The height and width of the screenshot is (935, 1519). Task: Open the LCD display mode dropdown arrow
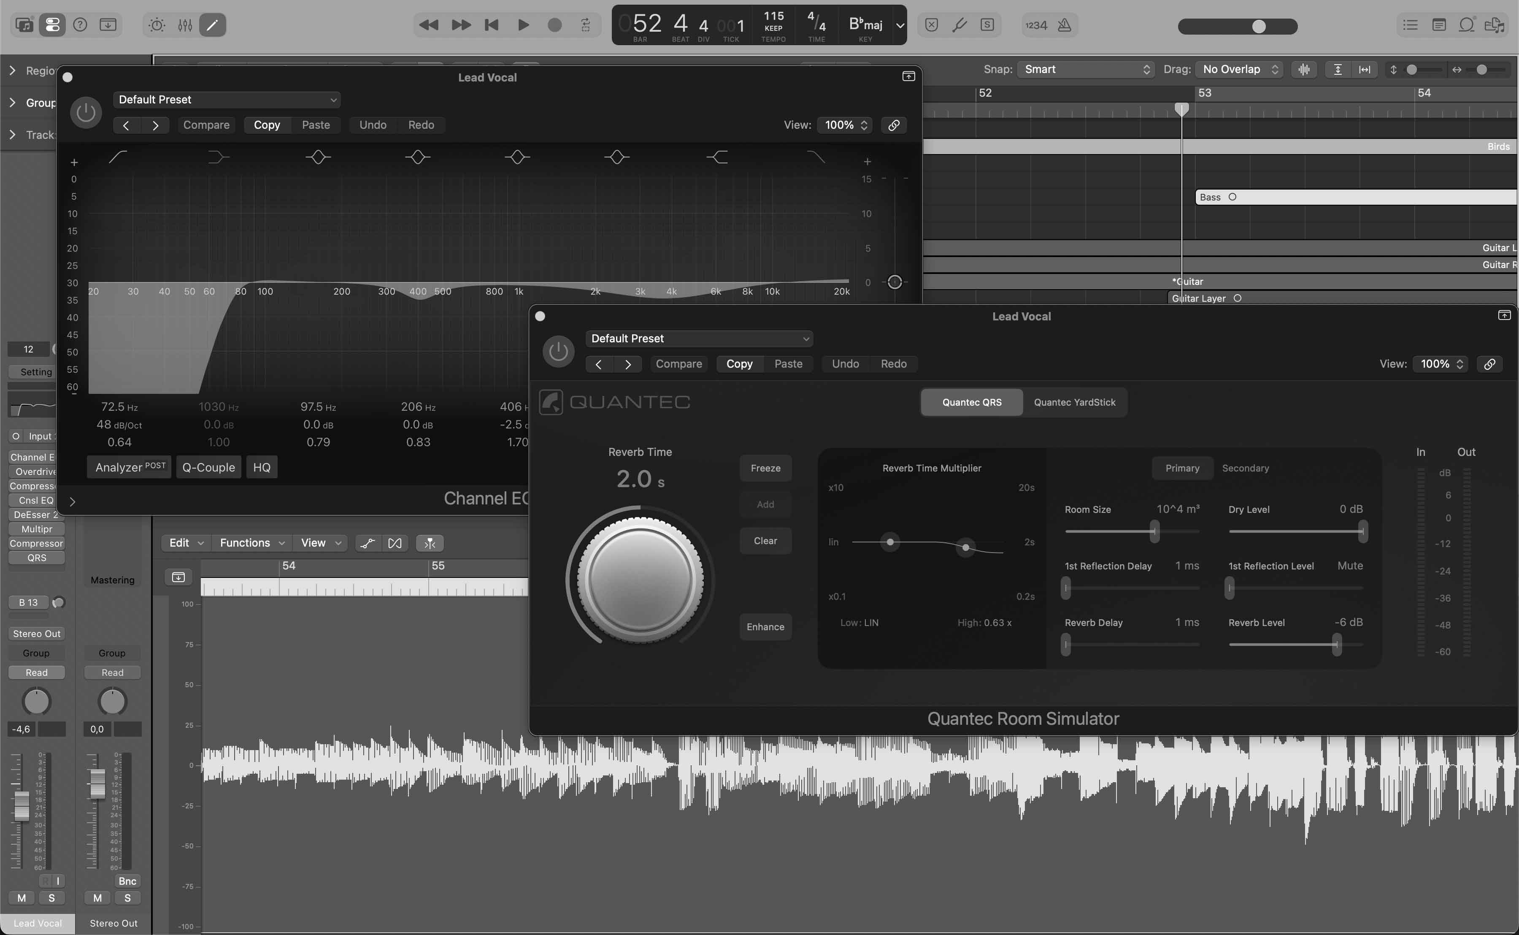[900, 25]
